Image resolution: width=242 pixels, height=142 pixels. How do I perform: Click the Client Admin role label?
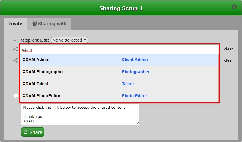(135, 60)
